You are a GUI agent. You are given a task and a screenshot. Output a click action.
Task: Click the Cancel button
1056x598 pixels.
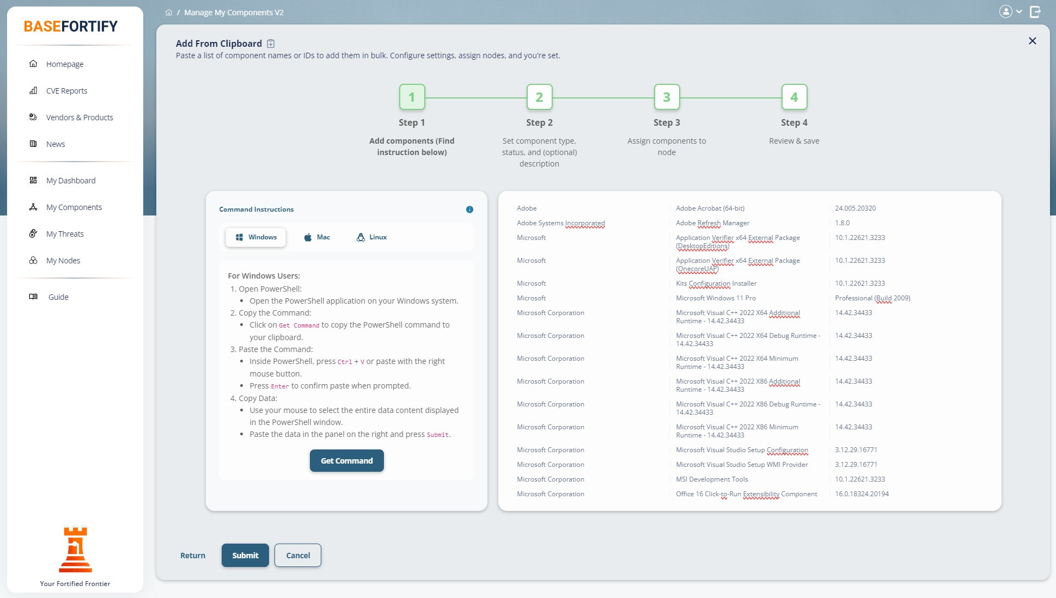point(298,556)
